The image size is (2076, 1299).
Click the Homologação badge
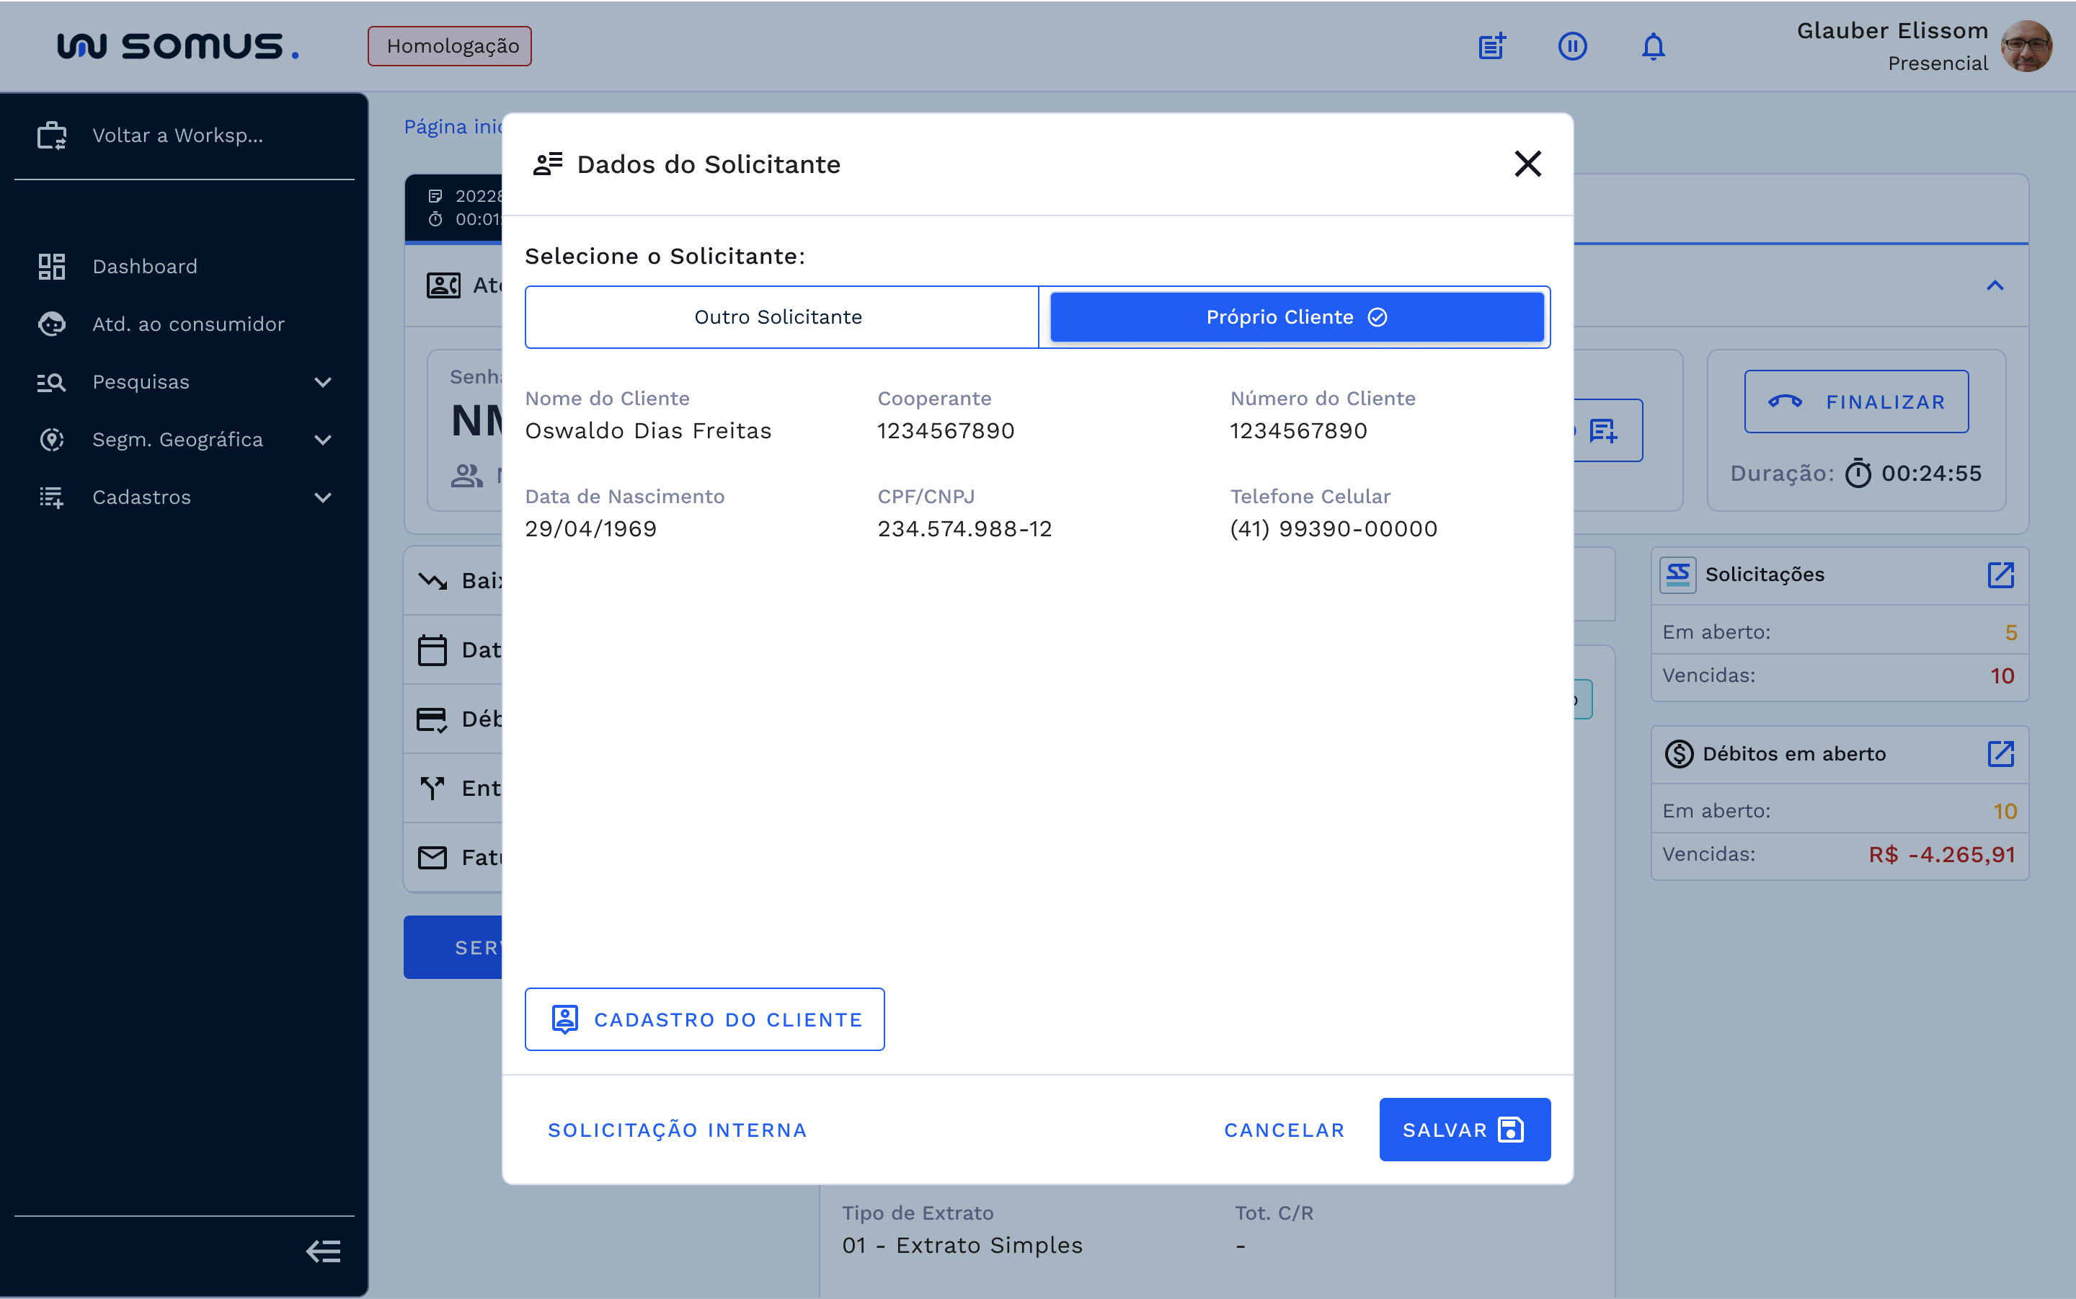pyautogui.click(x=448, y=45)
